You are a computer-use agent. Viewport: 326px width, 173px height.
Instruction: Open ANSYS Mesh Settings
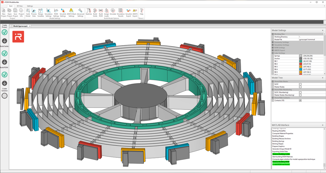tap(71, 12)
